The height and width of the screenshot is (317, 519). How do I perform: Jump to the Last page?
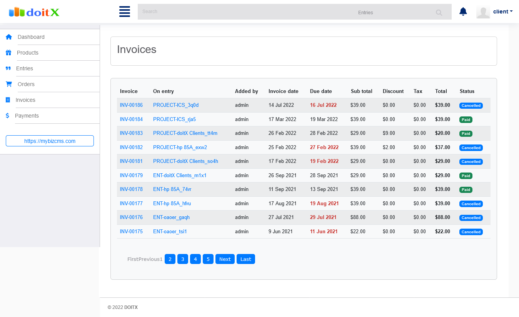click(x=246, y=259)
